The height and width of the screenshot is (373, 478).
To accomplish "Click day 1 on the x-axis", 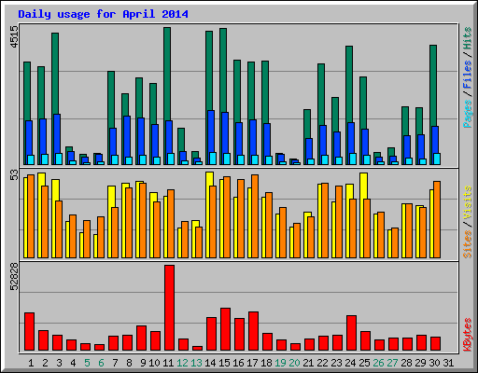I will [x=31, y=363].
